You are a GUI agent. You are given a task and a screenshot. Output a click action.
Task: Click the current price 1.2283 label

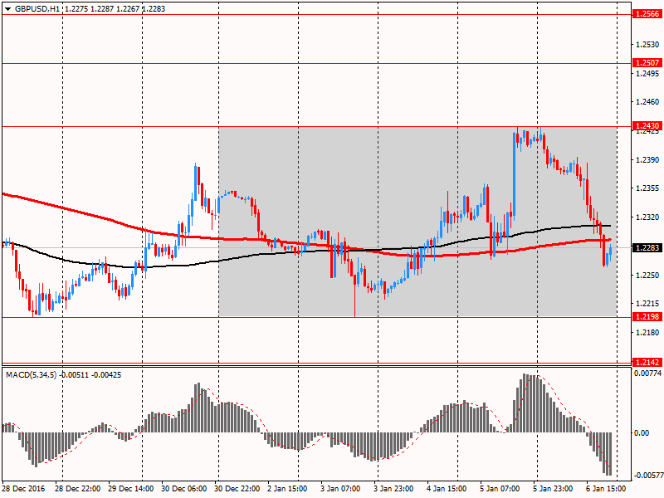[647, 248]
